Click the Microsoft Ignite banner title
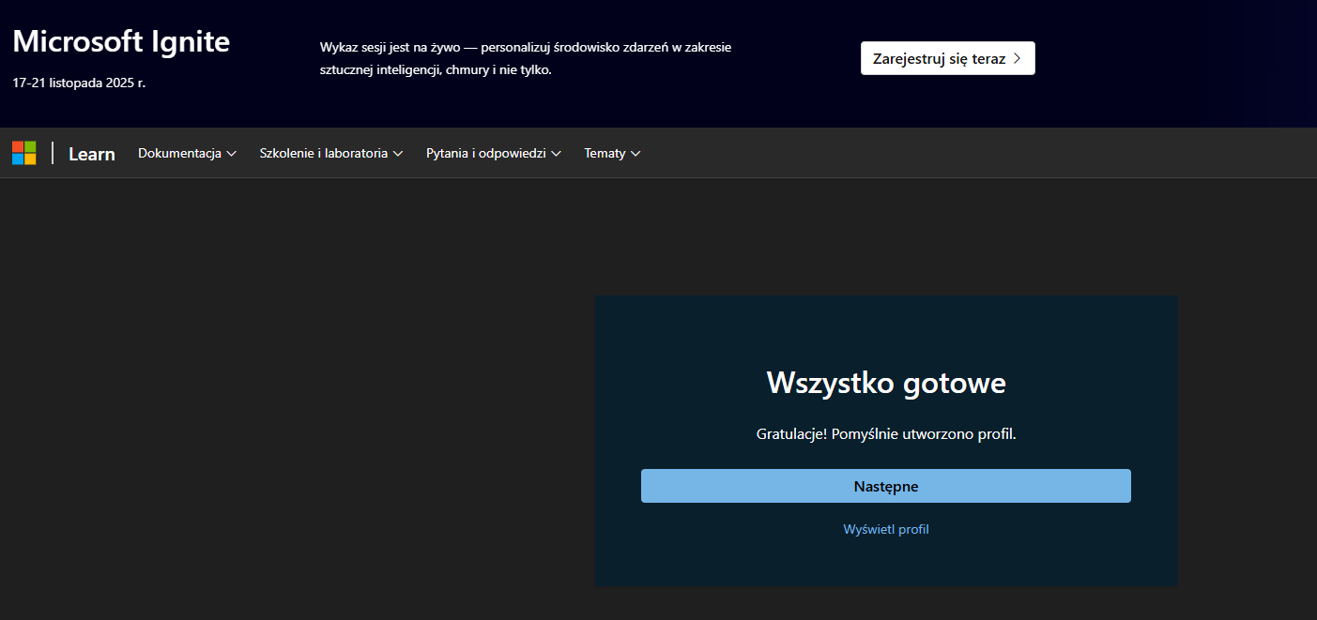 [x=121, y=41]
